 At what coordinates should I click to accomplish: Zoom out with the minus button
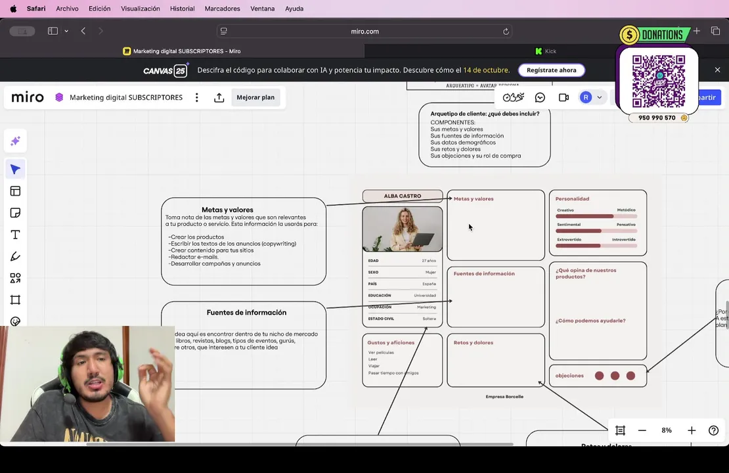642,431
